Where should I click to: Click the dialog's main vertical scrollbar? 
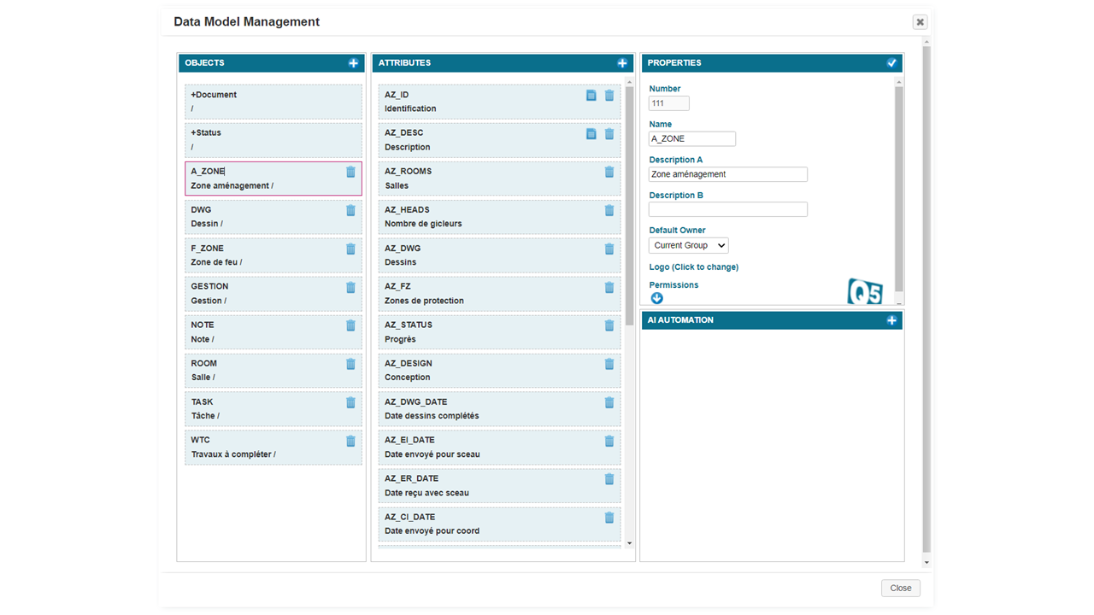click(x=926, y=299)
